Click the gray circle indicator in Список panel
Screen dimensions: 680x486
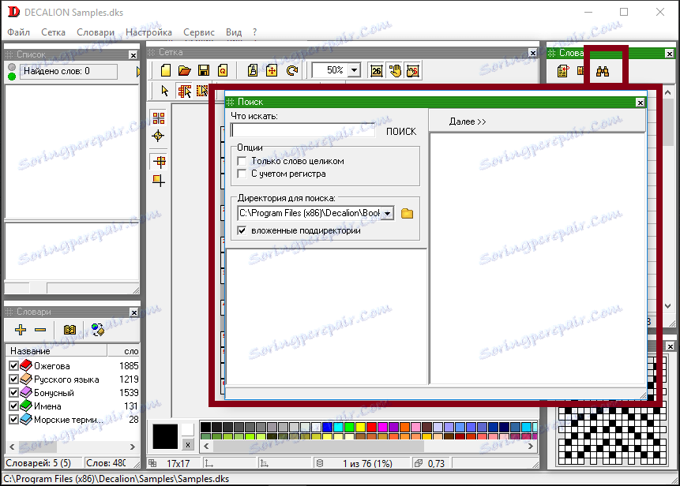pyautogui.click(x=12, y=67)
